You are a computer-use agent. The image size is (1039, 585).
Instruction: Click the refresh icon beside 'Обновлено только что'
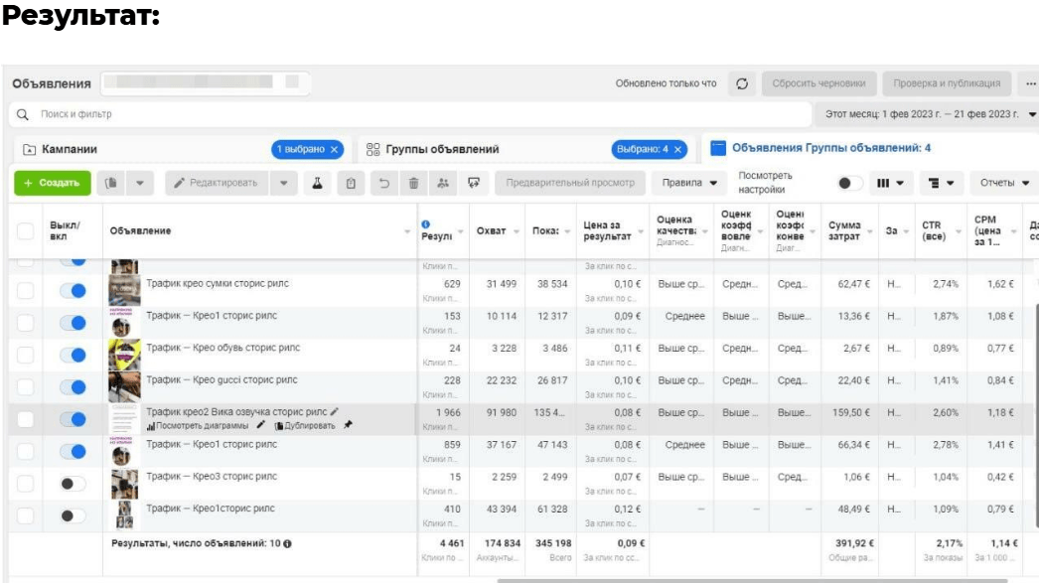tap(741, 83)
